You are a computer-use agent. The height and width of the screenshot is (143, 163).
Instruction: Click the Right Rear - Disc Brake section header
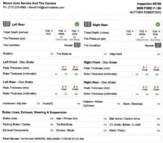point(100,82)
